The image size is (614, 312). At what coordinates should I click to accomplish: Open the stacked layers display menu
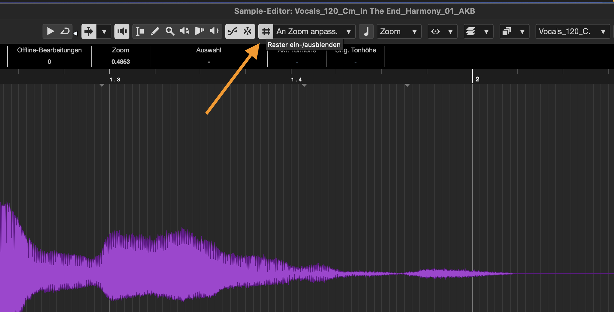coord(471,31)
